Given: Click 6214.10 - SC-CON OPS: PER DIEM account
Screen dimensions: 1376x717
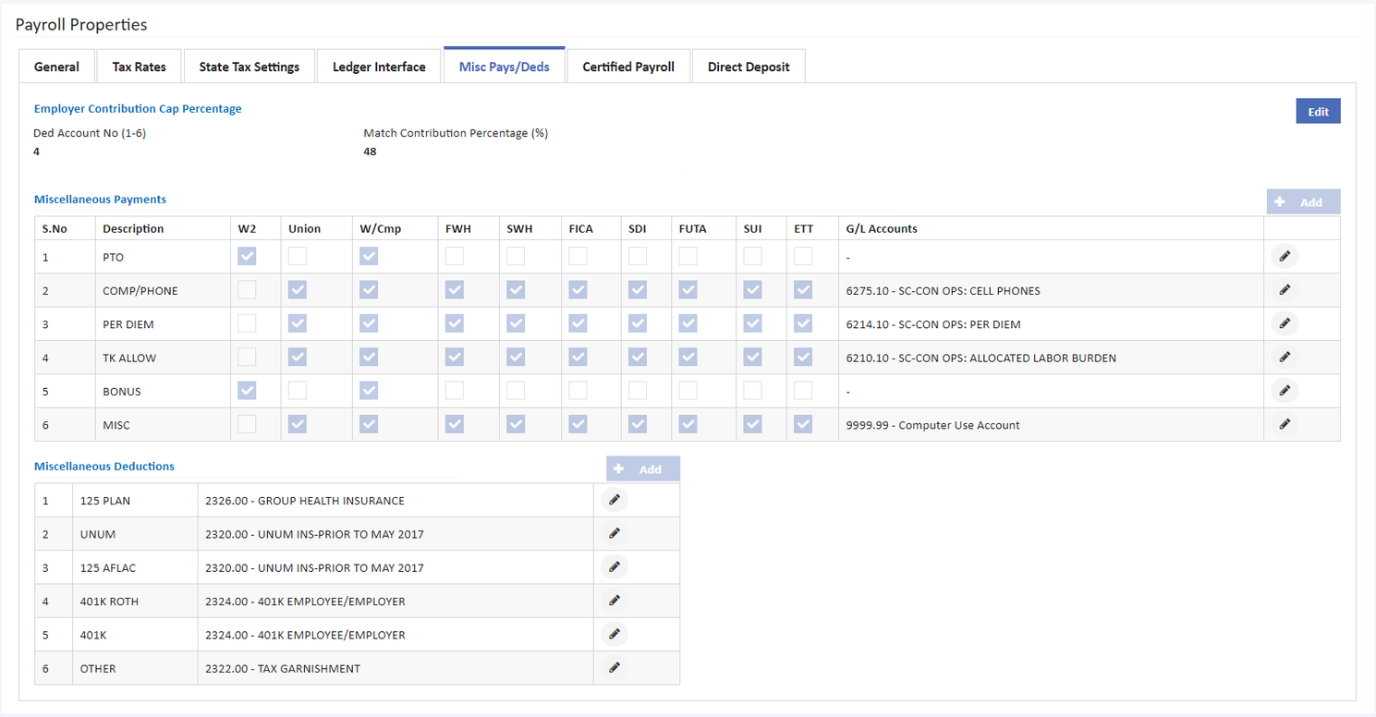Looking at the screenshot, I should pyautogui.click(x=933, y=324).
